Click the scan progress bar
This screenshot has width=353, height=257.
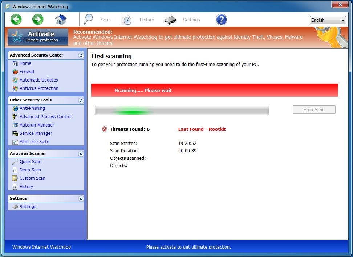182,111
